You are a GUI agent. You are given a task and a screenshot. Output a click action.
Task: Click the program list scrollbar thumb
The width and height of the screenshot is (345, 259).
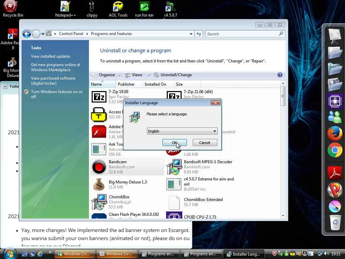[x=283, y=96]
